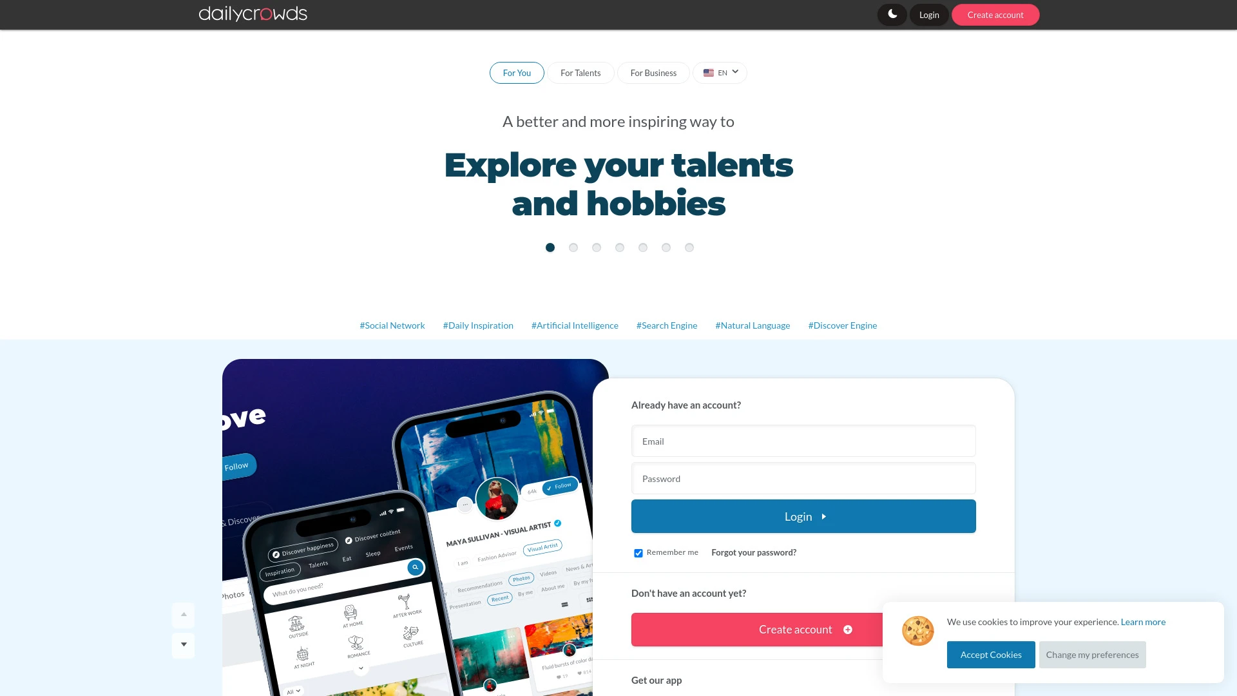Click the Email input field
Image resolution: width=1237 pixels, height=696 pixels.
(803, 441)
